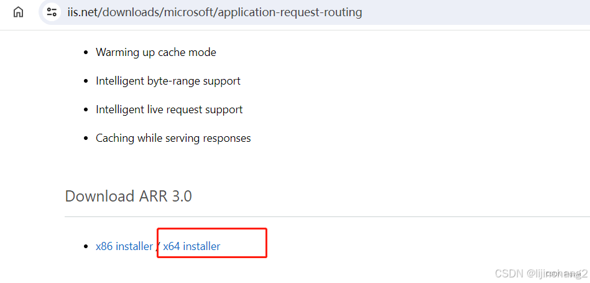Click the slash between the installer links

pyautogui.click(x=158, y=246)
